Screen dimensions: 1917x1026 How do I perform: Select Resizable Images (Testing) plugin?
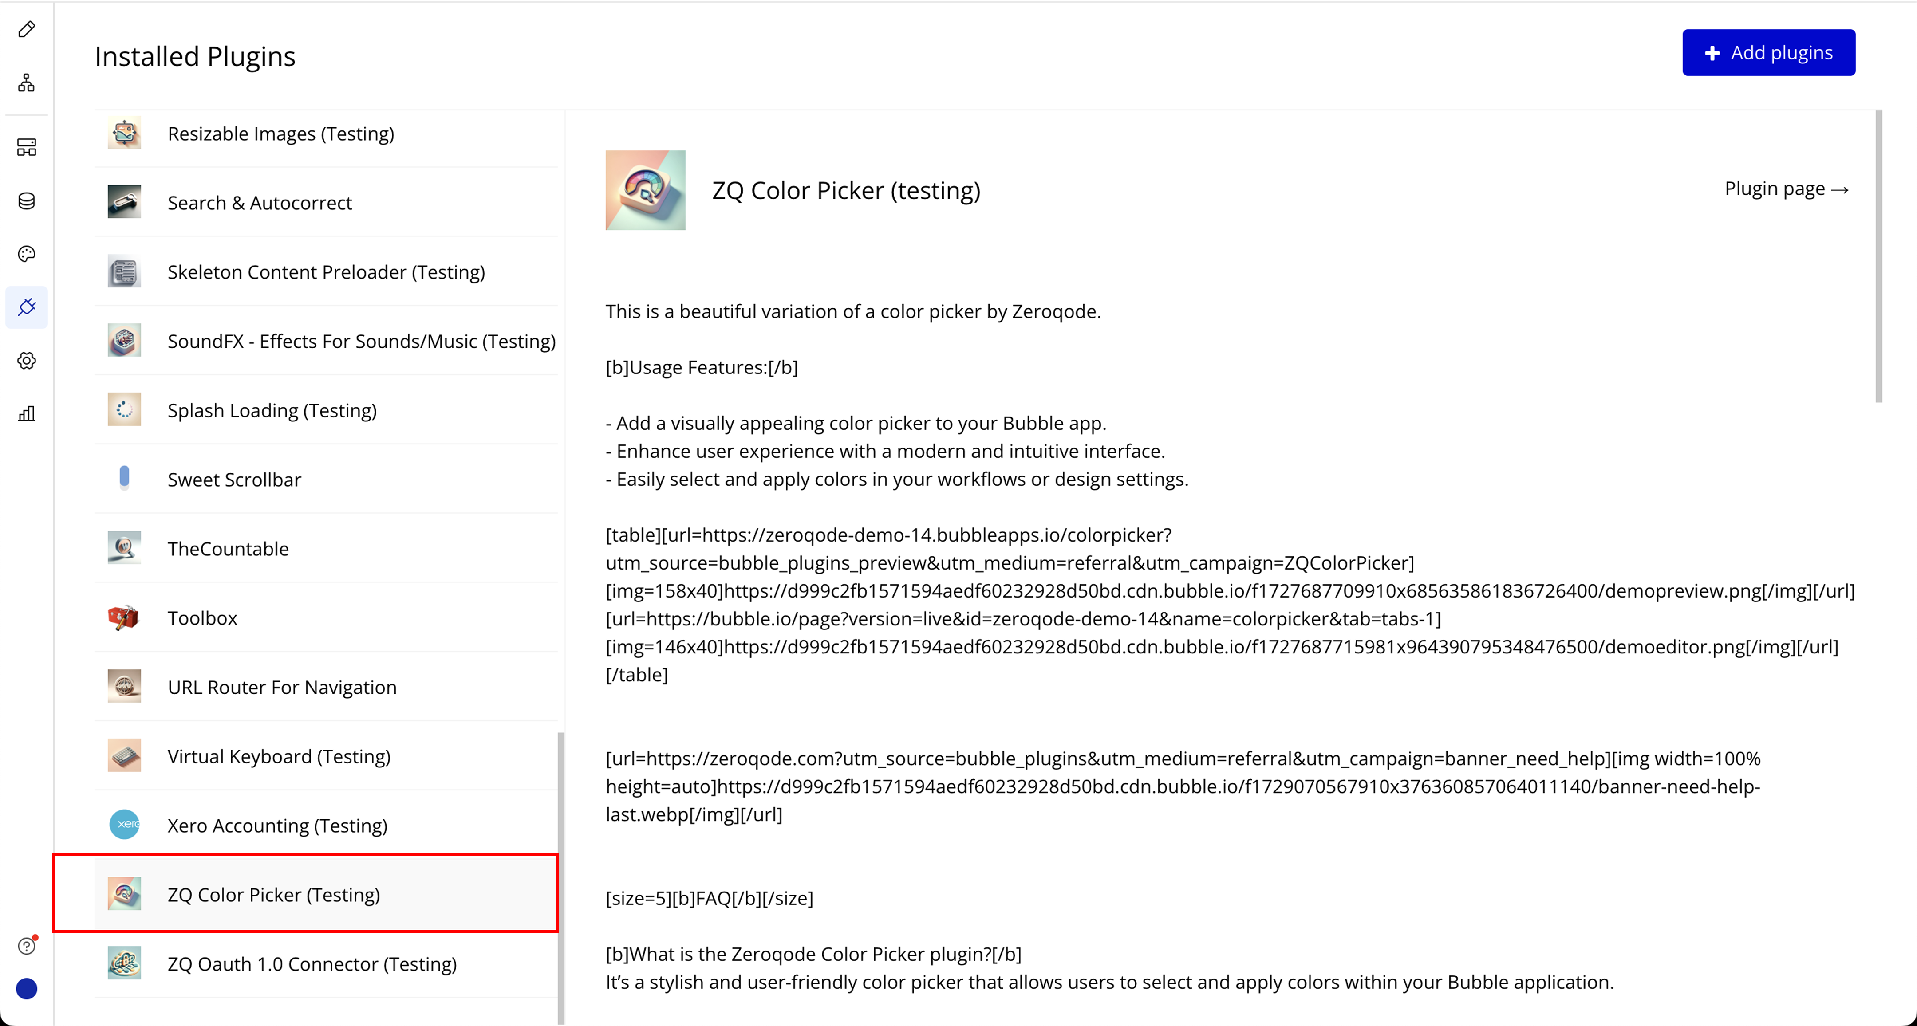coord(280,134)
